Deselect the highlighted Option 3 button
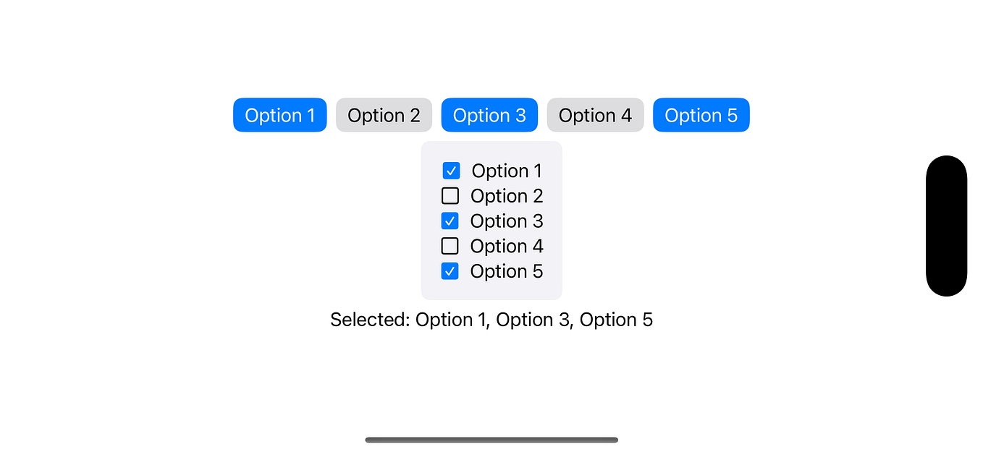This screenshot has width=983, height=452. tap(489, 115)
